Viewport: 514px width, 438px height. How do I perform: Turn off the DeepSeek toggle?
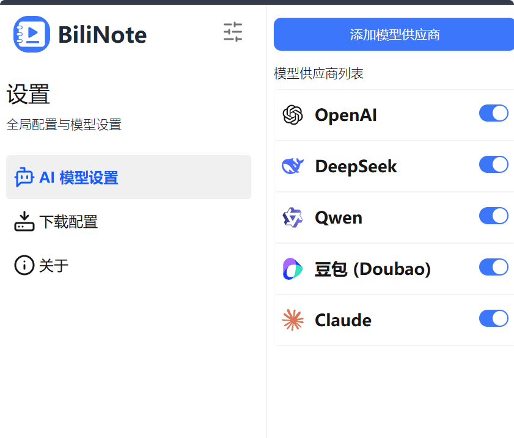[x=493, y=165]
